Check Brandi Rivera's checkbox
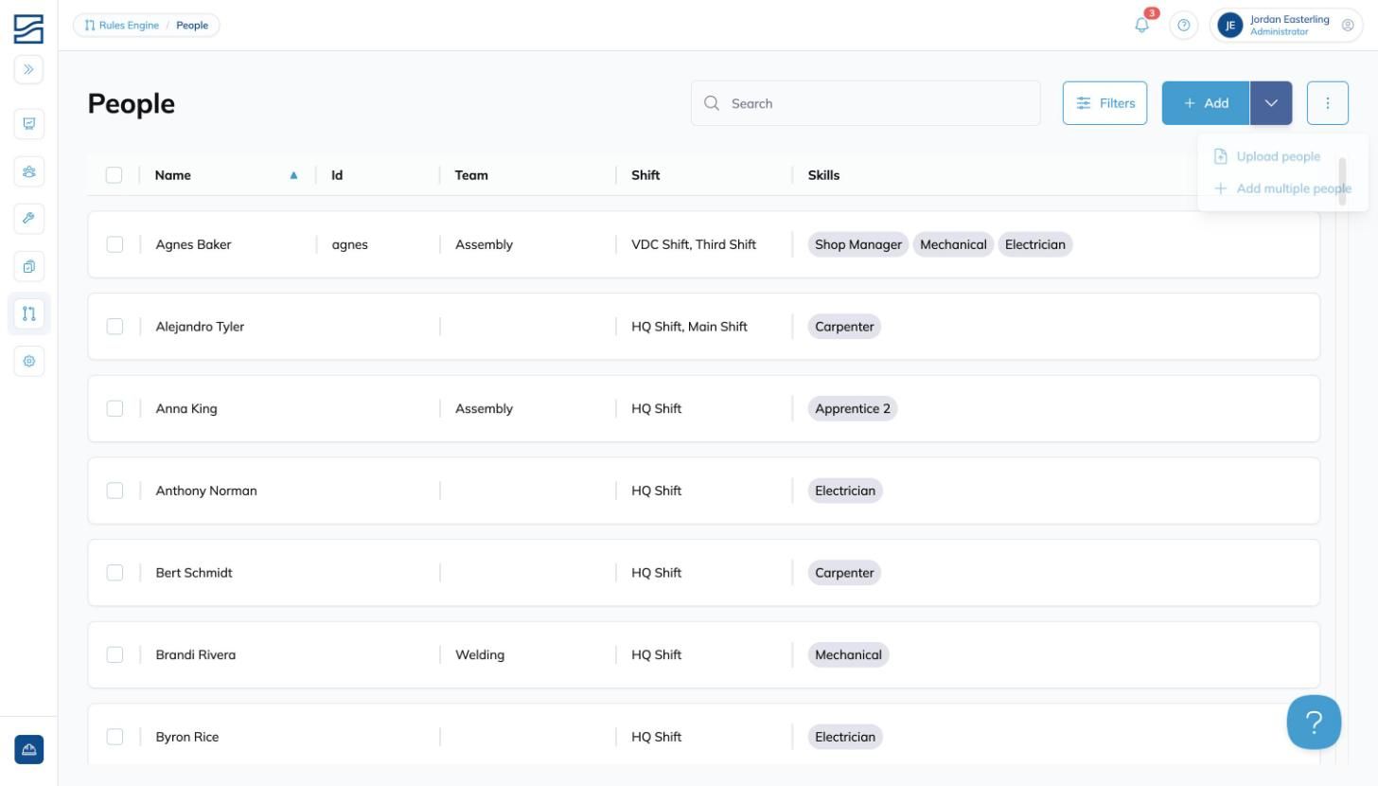This screenshot has width=1378, height=786. [115, 654]
